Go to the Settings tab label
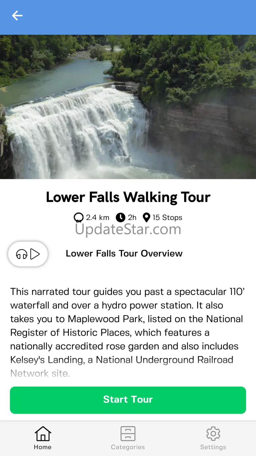The image size is (256, 456). [213, 447]
